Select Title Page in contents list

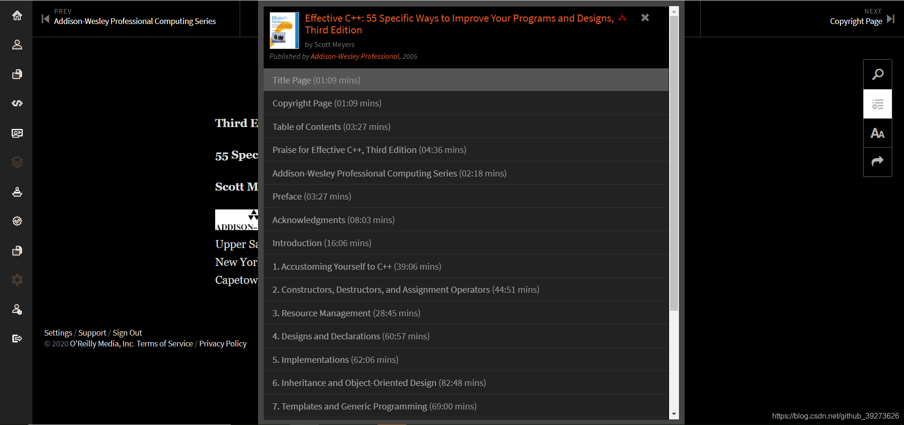point(466,80)
